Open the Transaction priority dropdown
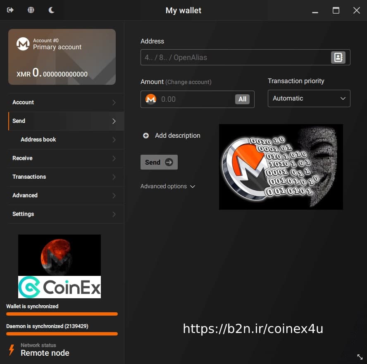Viewport: 367px width, 364px height. 309,98
